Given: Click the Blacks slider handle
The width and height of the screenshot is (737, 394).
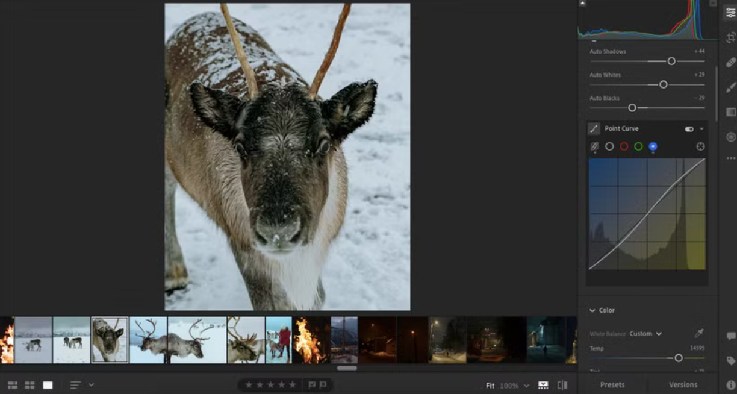Looking at the screenshot, I should tap(632, 108).
